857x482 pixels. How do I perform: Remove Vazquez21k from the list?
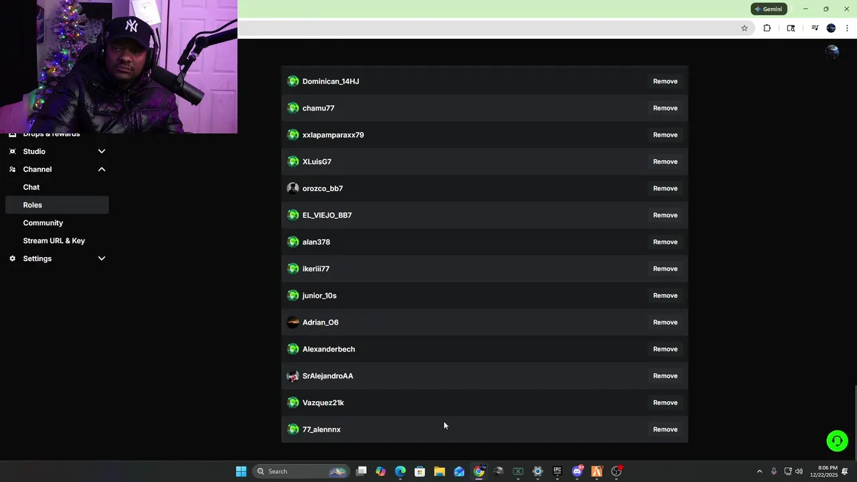665,402
